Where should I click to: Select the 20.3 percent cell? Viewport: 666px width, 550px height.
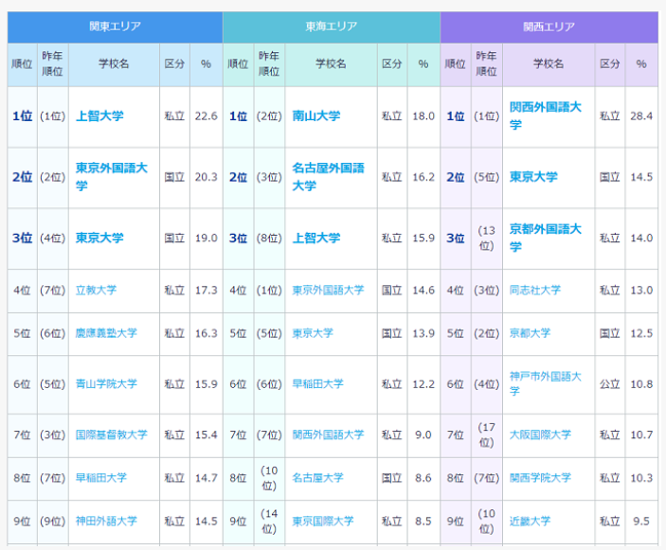click(207, 177)
